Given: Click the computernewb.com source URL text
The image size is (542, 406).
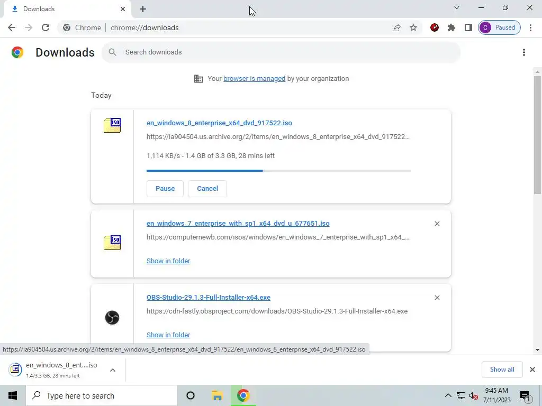Looking at the screenshot, I should coord(278,237).
